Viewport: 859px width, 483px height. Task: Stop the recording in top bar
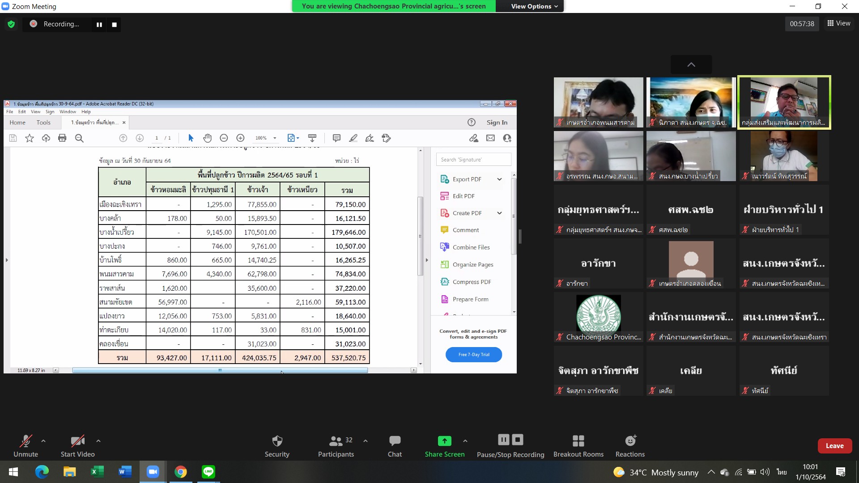click(114, 25)
